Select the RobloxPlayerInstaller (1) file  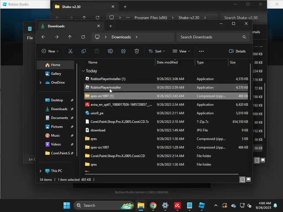166,79
